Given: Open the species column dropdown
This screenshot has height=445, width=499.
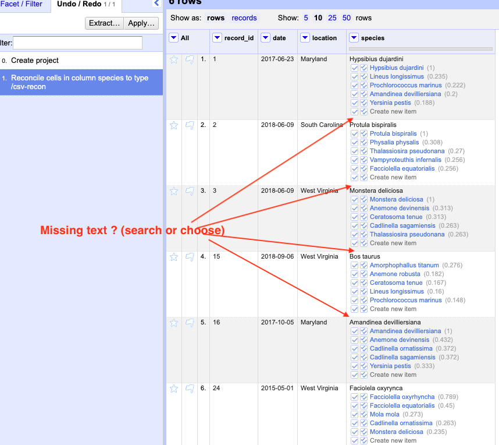Looking at the screenshot, I should point(354,38).
